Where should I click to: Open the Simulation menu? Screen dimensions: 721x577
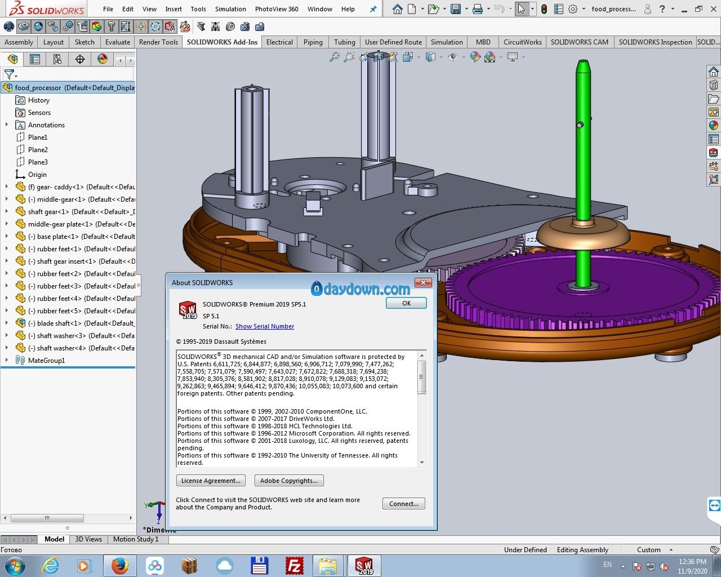point(230,9)
